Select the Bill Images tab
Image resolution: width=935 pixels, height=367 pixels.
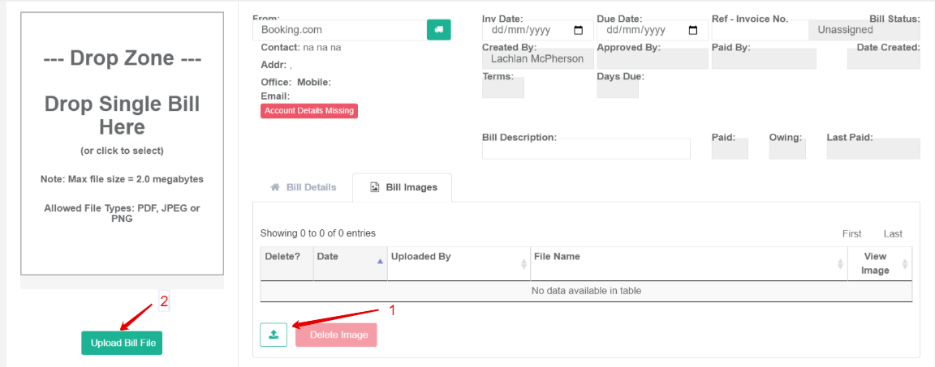(x=403, y=187)
